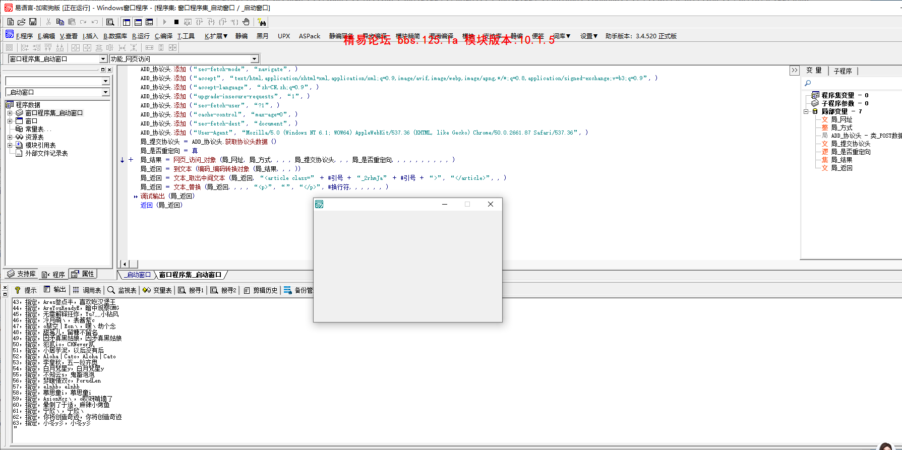This screenshot has width=902, height=450.
Task: Open the V.查看 menu
Action: coord(69,36)
